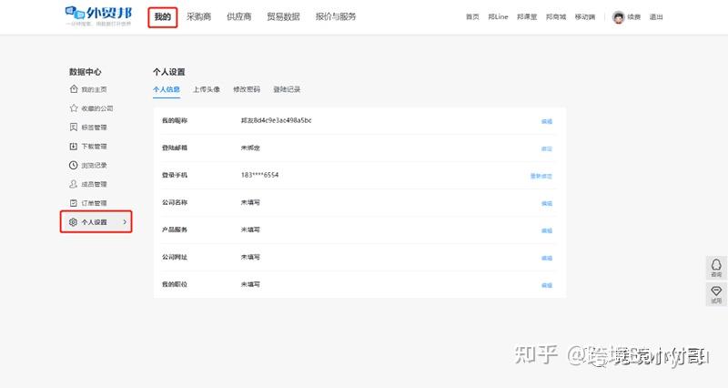
Task: Open 收藏的公司 in the sidebar
Action: (x=97, y=108)
